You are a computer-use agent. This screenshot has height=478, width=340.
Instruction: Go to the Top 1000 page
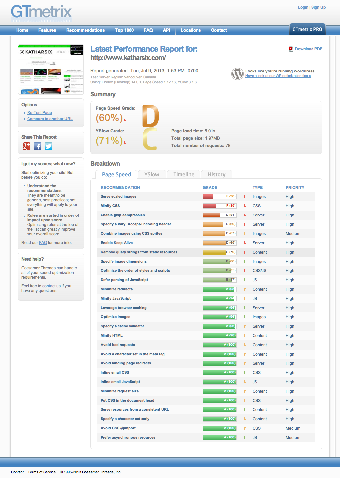124,30
